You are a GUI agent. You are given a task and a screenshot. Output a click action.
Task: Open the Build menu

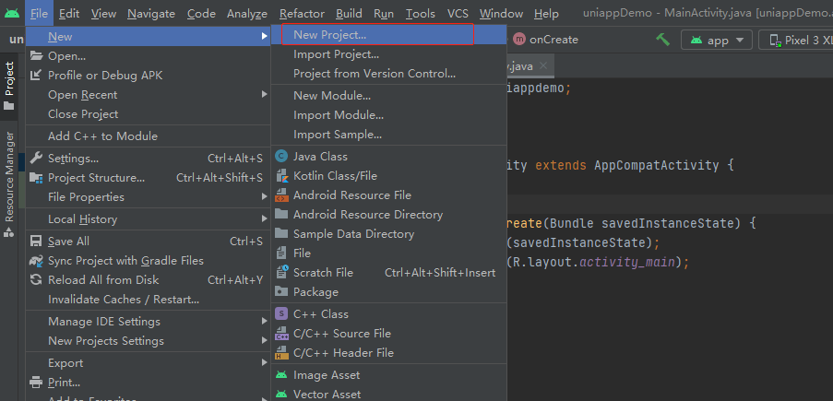(x=349, y=13)
